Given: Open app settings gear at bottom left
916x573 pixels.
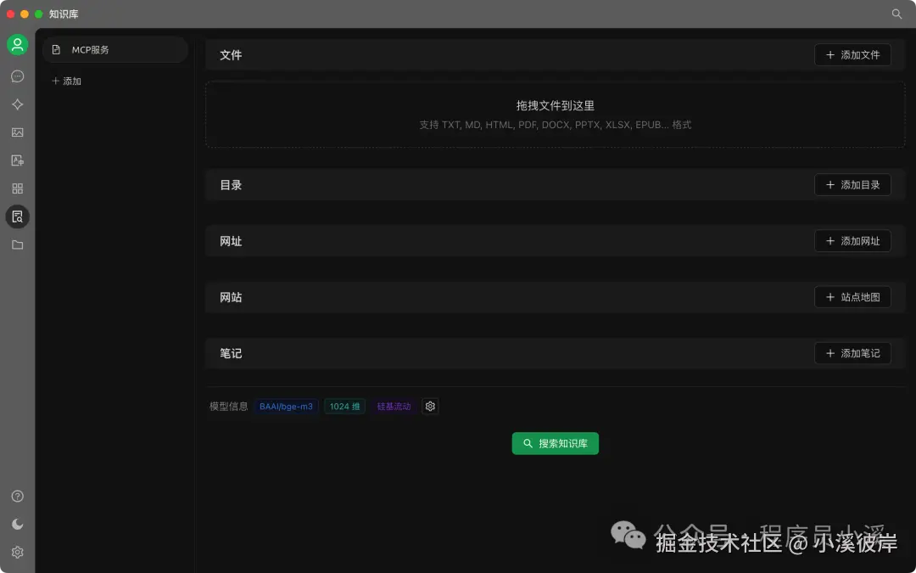Looking at the screenshot, I should pyautogui.click(x=18, y=552).
